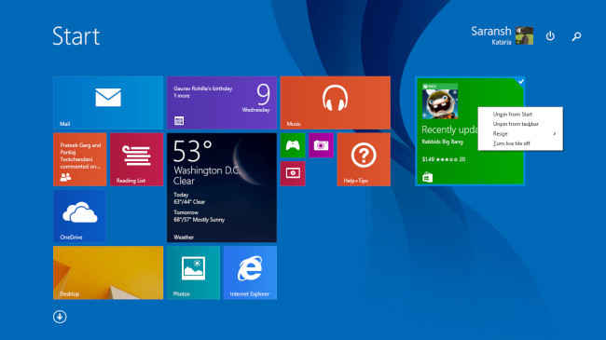Click the calendar icon on purple tile
Screen dimensions: 606x340
tap(179, 121)
